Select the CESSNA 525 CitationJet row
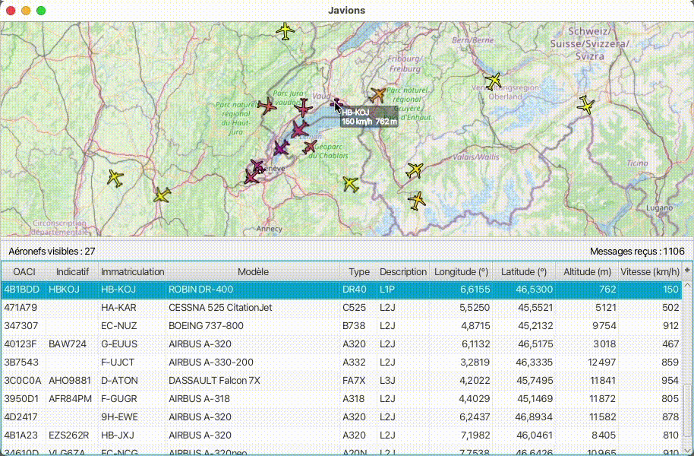 pos(342,308)
